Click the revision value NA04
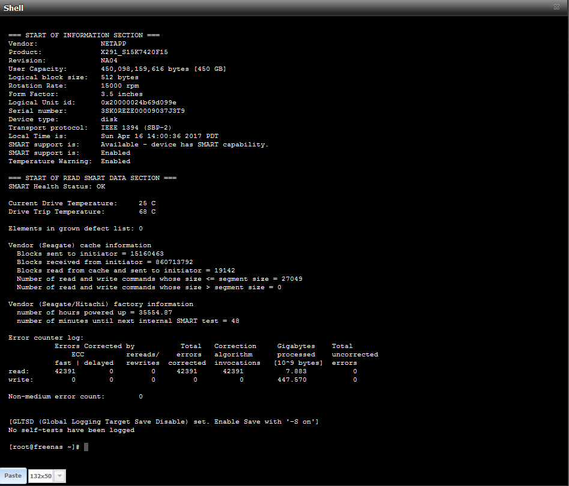 tap(109, 60)
